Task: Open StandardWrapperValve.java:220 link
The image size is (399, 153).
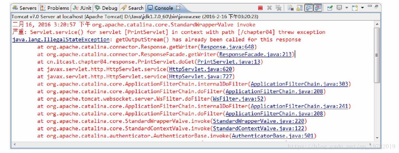Action: [x=258, y=121]
